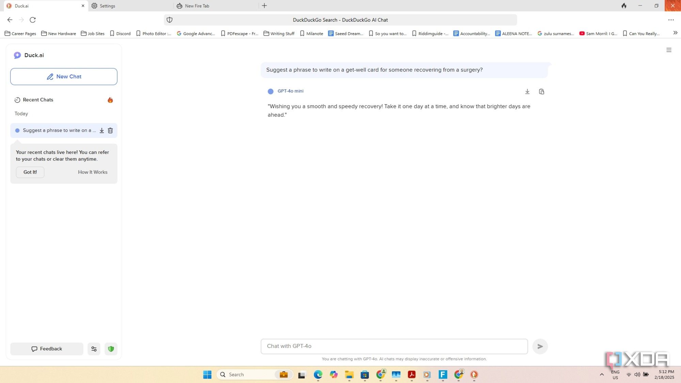681x383 pixels.
Task: Open the browser three-dot menu
Action: 671,20
